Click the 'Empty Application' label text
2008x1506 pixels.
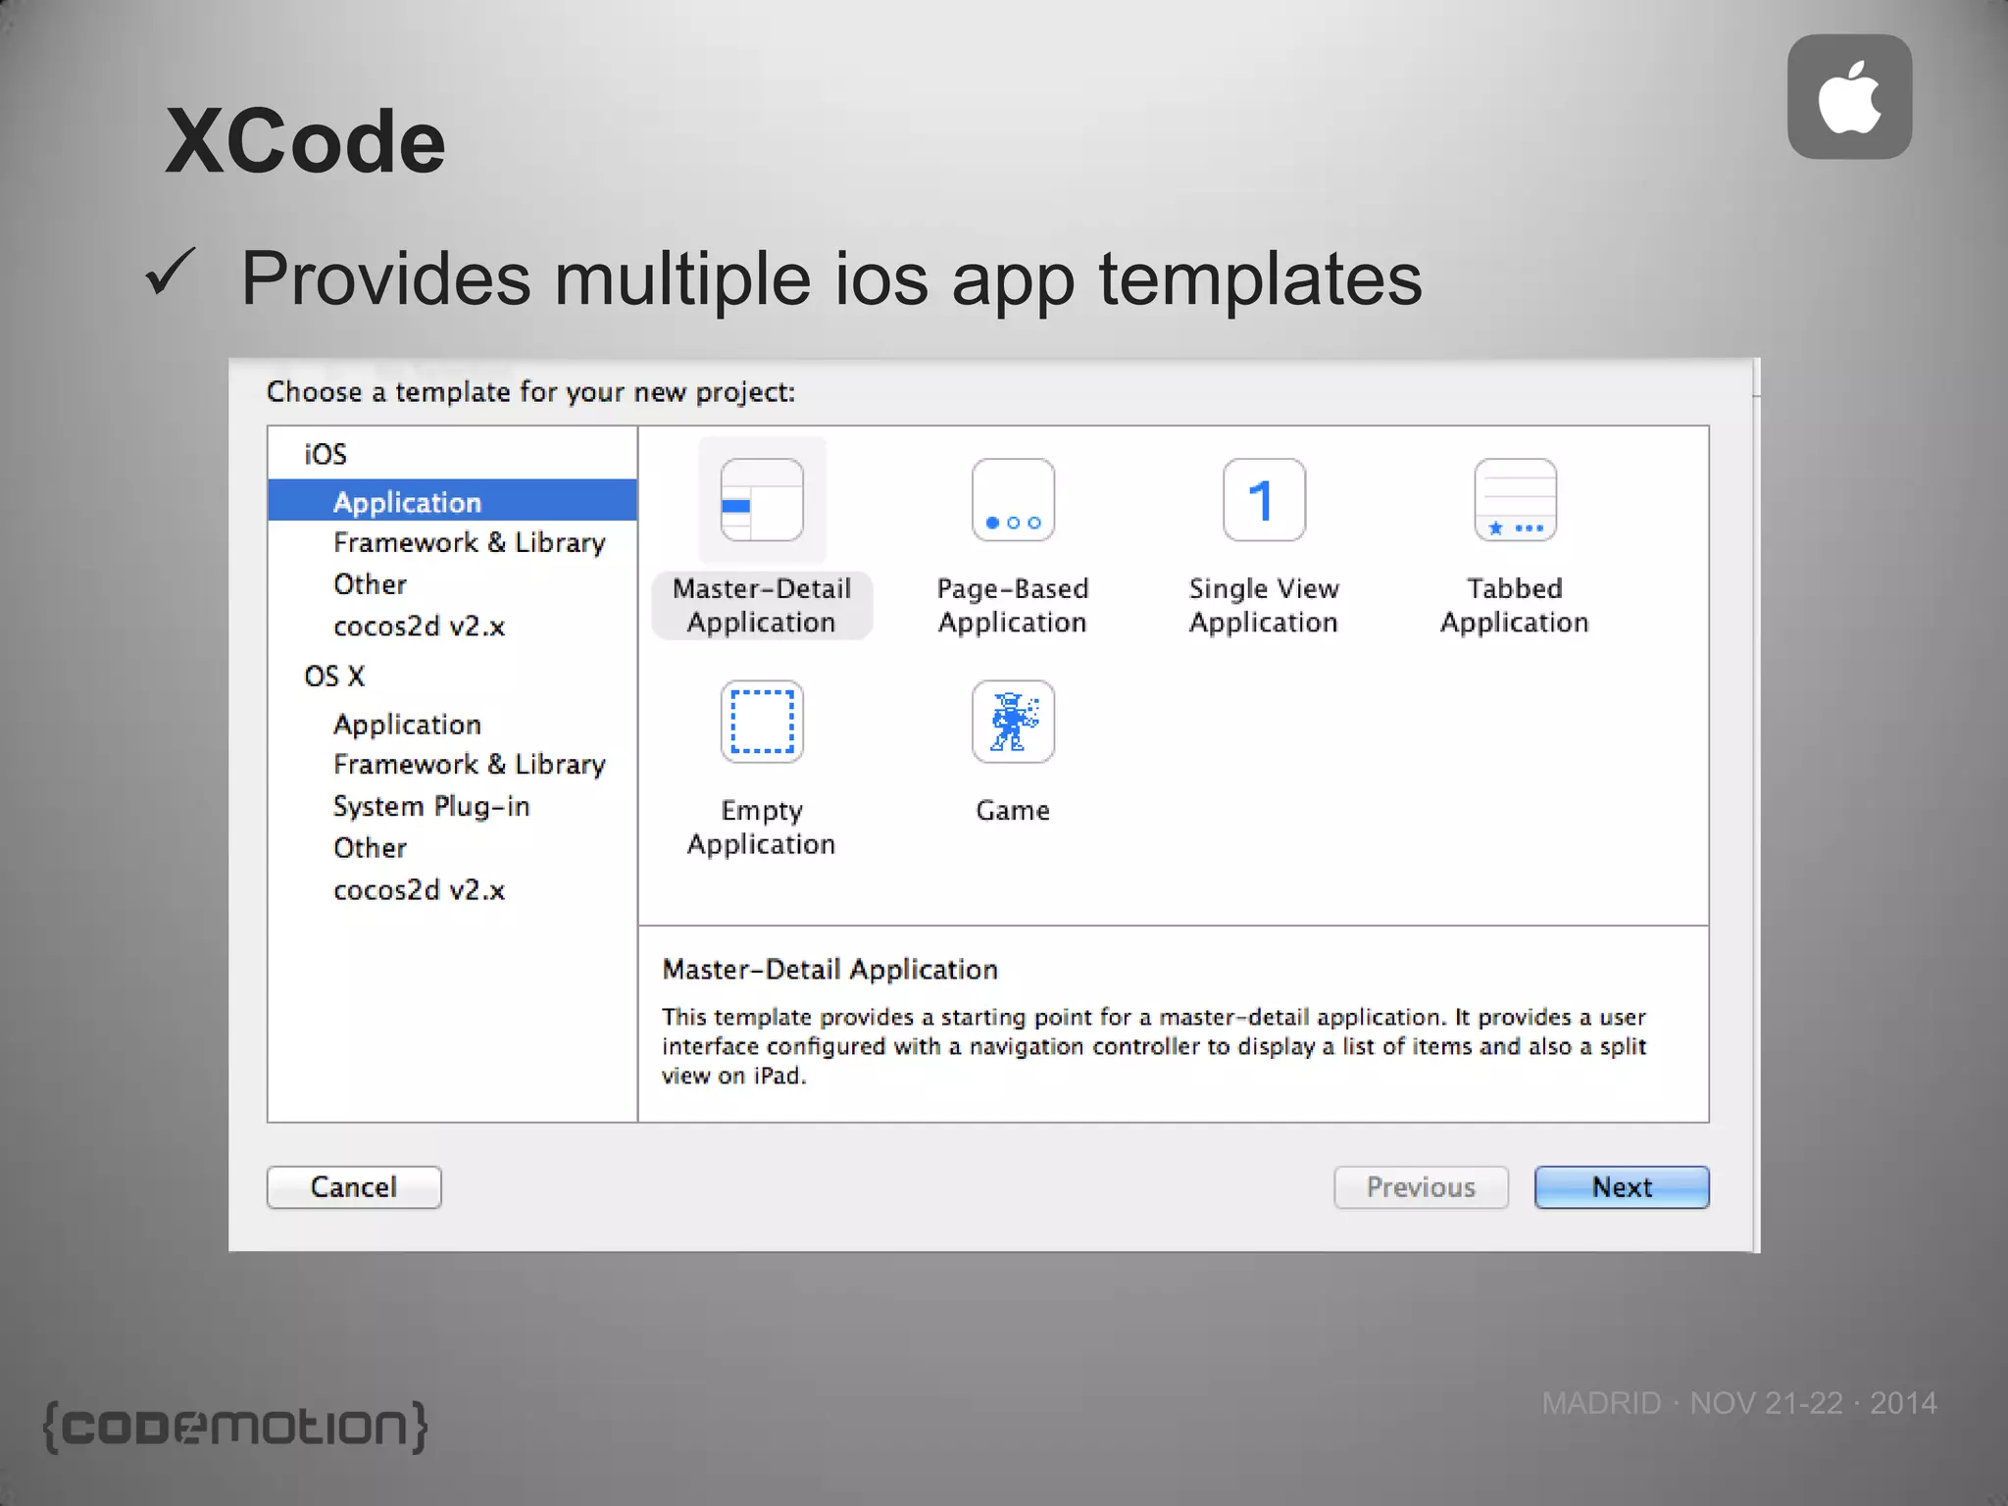[762, 828]
